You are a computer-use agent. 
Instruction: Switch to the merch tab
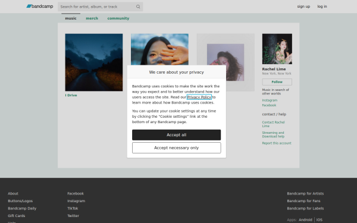point(92,18)
